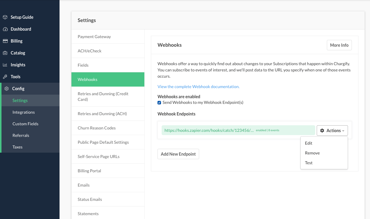370x219 pixels.
Task: Click the Tools wrench icon
Action: point(5,77)
